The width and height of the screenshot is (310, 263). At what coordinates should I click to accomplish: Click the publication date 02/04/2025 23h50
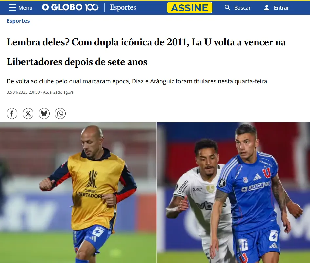point(23,92)
